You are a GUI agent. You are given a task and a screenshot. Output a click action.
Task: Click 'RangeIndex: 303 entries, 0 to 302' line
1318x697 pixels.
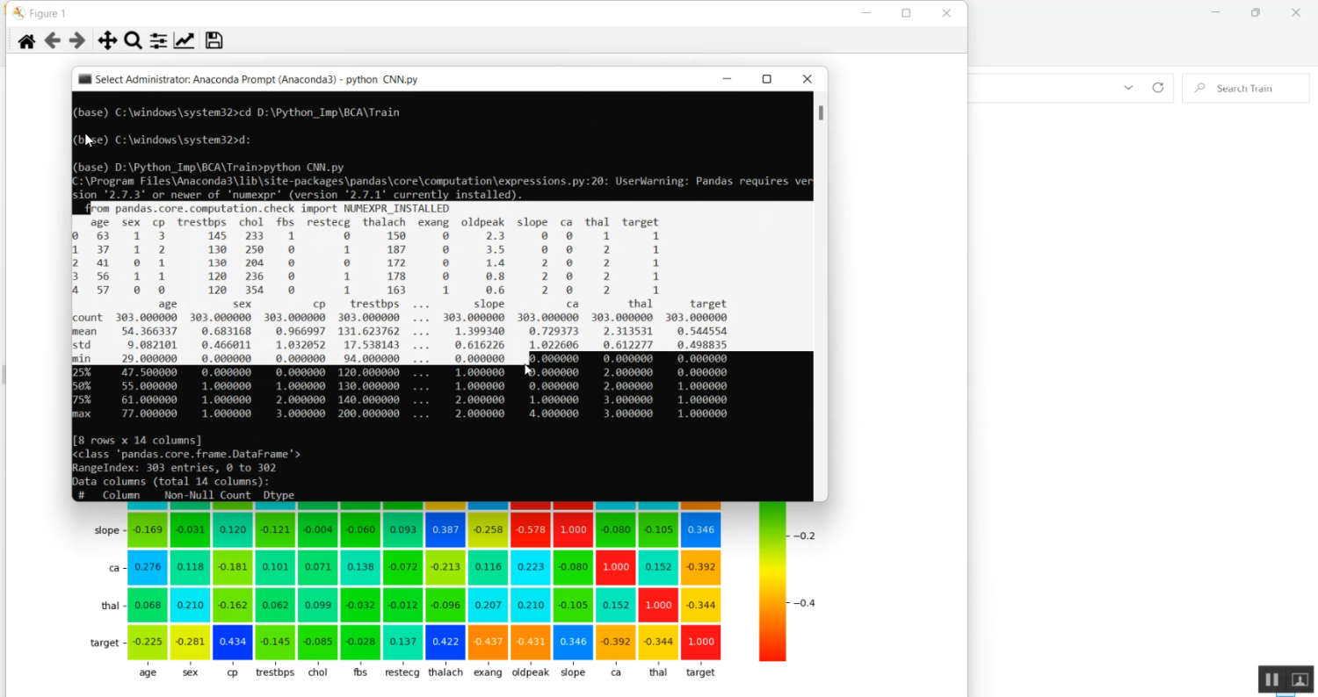174,468
